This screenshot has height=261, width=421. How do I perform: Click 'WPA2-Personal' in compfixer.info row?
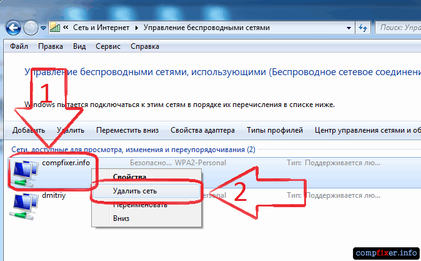[201, 163]
